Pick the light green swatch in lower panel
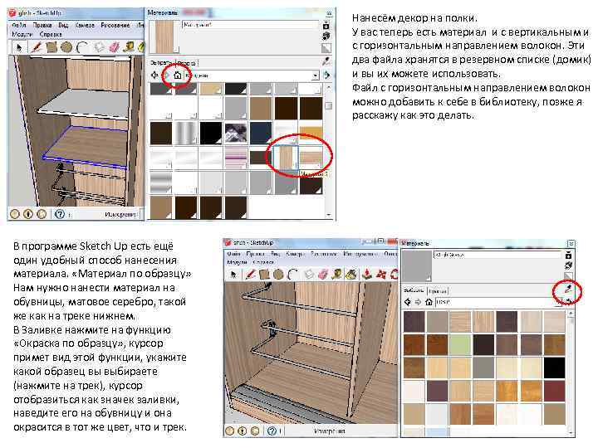598x448 pixels. [460, 344]
